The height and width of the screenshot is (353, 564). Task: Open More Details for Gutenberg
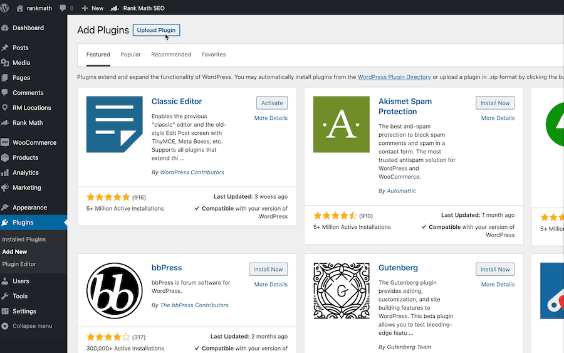click(498, 284)
